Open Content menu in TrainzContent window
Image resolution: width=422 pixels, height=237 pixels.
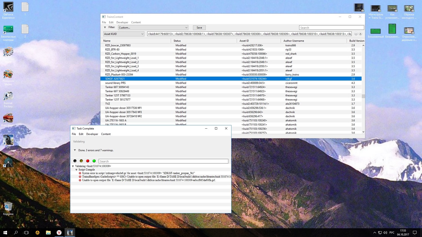click(136, 22)
